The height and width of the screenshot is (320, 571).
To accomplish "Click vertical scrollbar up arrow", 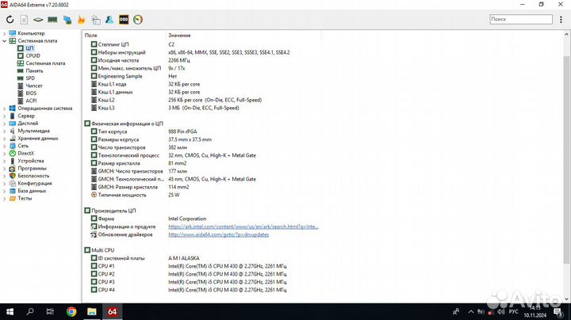I will pos(566,34).
